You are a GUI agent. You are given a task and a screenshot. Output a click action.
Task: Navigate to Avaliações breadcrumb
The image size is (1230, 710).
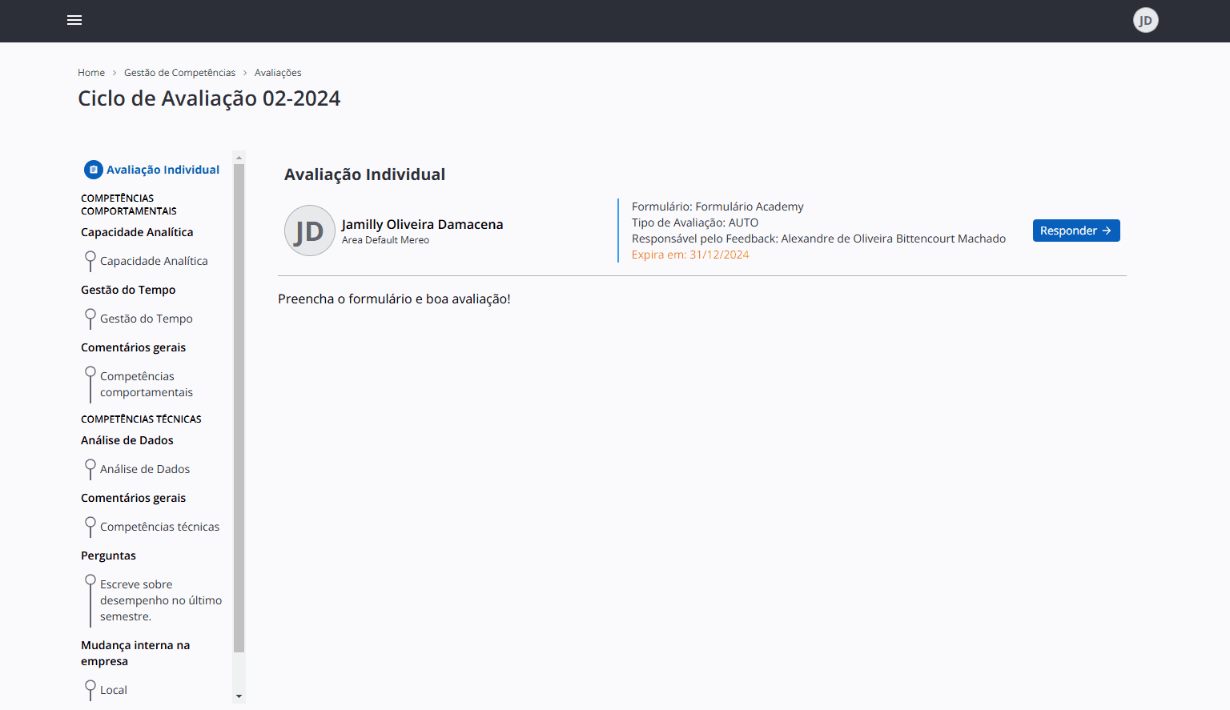278,73
